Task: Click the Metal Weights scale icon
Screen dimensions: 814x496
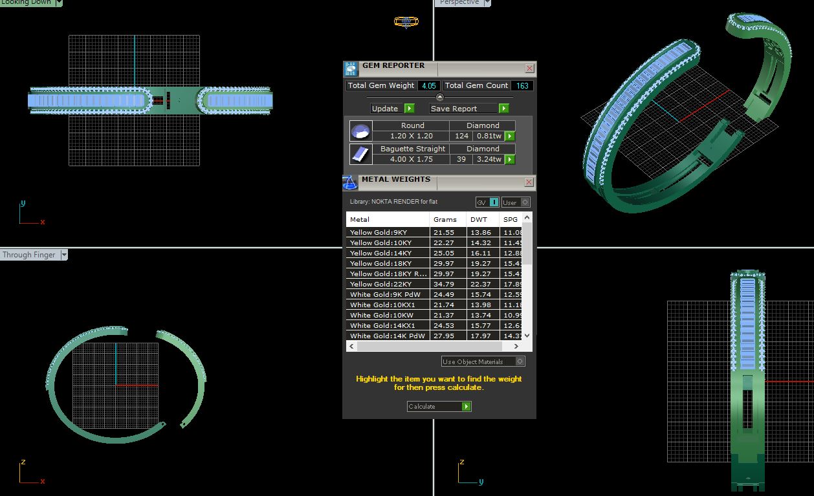Action: point(350,182)
